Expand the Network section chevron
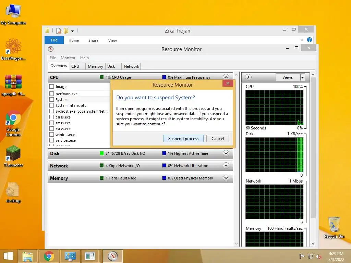 click(x=226, y=165)
